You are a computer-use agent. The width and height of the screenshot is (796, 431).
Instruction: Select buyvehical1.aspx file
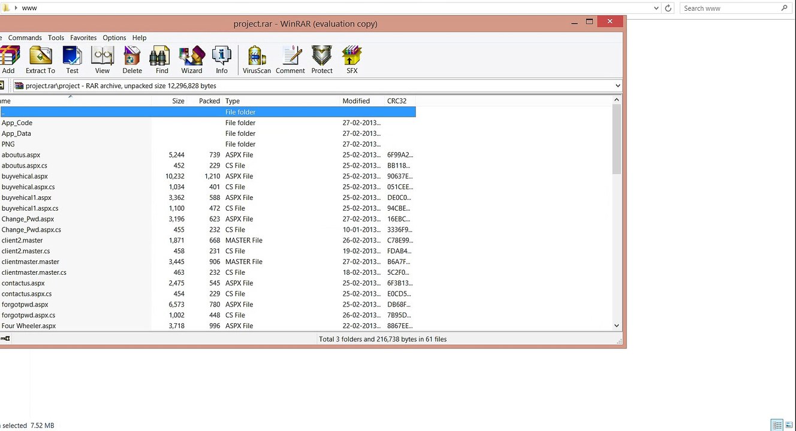[207, 198]
